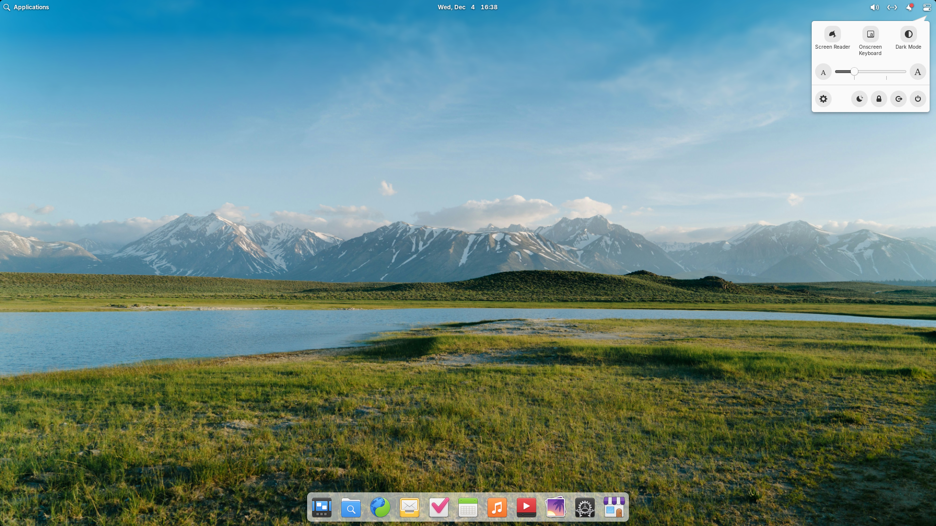Toggle the Screen Reader option
Screen dimensions: 936x526
tap(832, 35)
